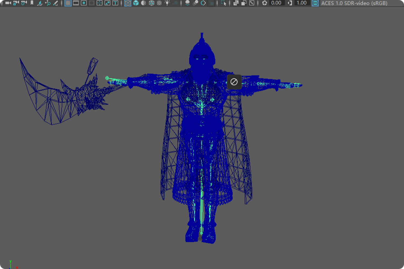
Task: Activate the 2D Pan/Zoom icon
Action: 48,3
